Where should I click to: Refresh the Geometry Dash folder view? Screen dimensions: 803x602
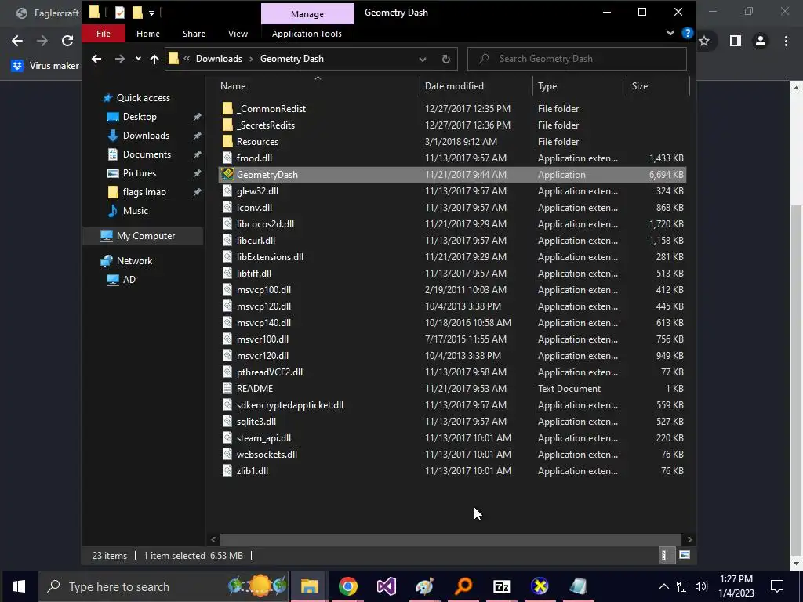(x=446, y=59)
